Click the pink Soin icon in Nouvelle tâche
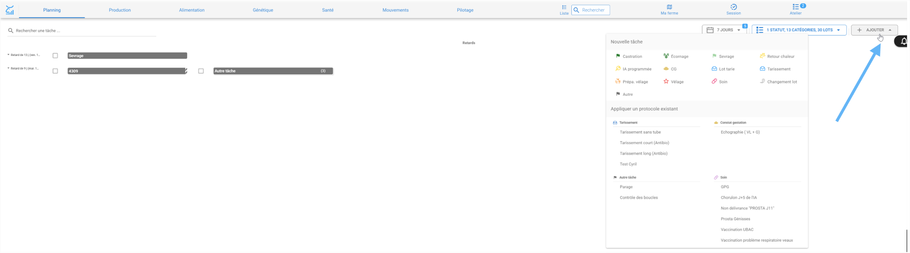Image resolution: width=910 pixels, height=253 pixels. [x=714, y=81]
